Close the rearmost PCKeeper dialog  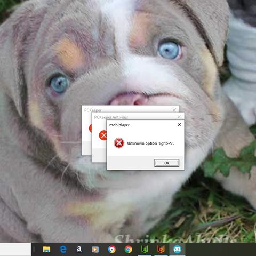click(174, 110)
